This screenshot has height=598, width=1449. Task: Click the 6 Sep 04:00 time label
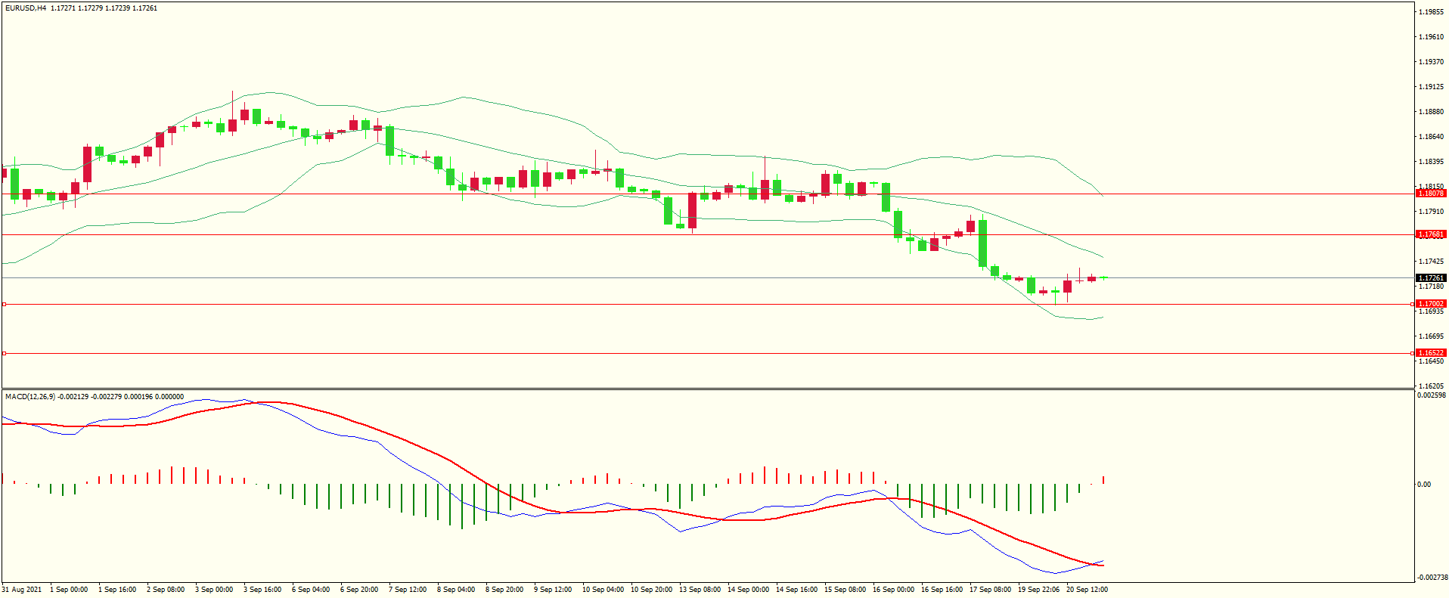(311, 590)
